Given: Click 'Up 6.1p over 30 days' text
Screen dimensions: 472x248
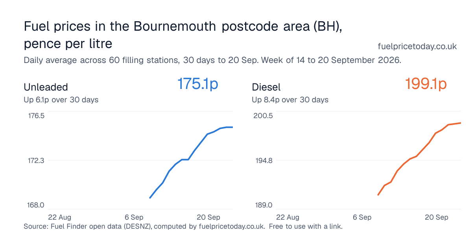Looking at the screenshot, I should [61, 100].
